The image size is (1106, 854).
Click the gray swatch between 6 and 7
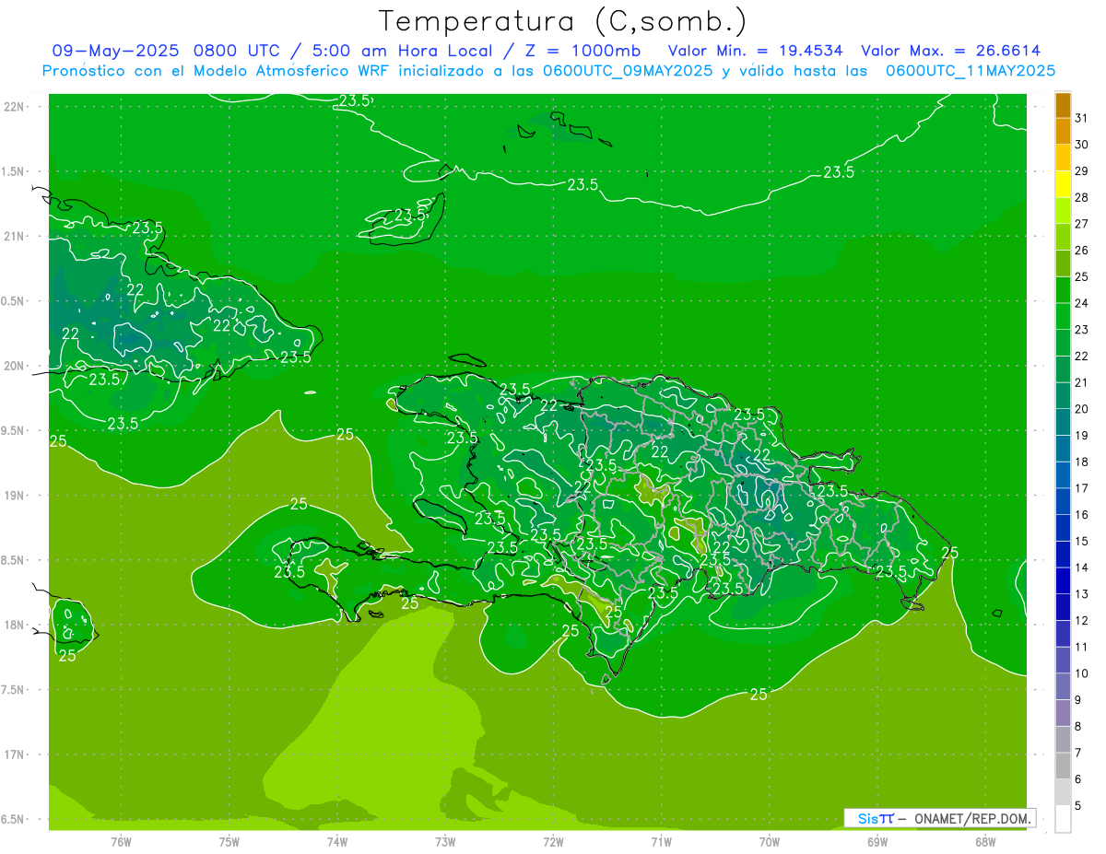tap(1063, 766)
